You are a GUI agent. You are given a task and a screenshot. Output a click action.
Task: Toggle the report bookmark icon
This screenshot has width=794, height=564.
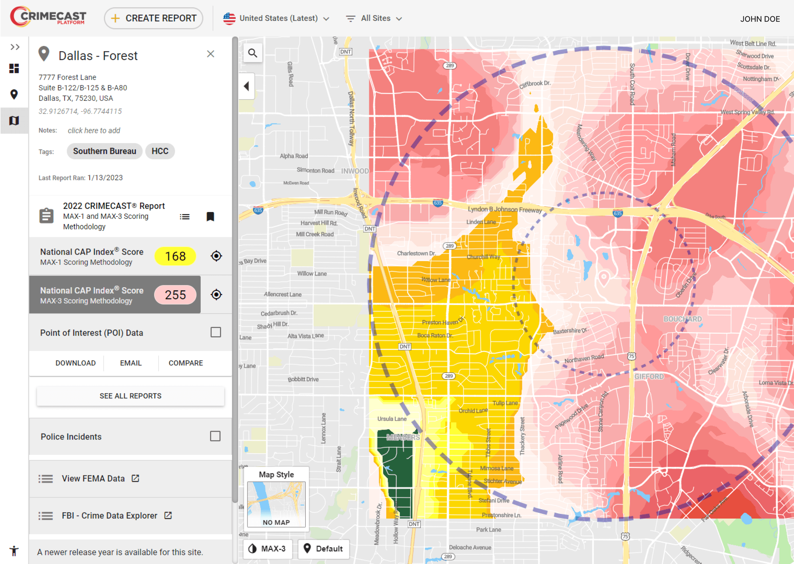[210, 217]
